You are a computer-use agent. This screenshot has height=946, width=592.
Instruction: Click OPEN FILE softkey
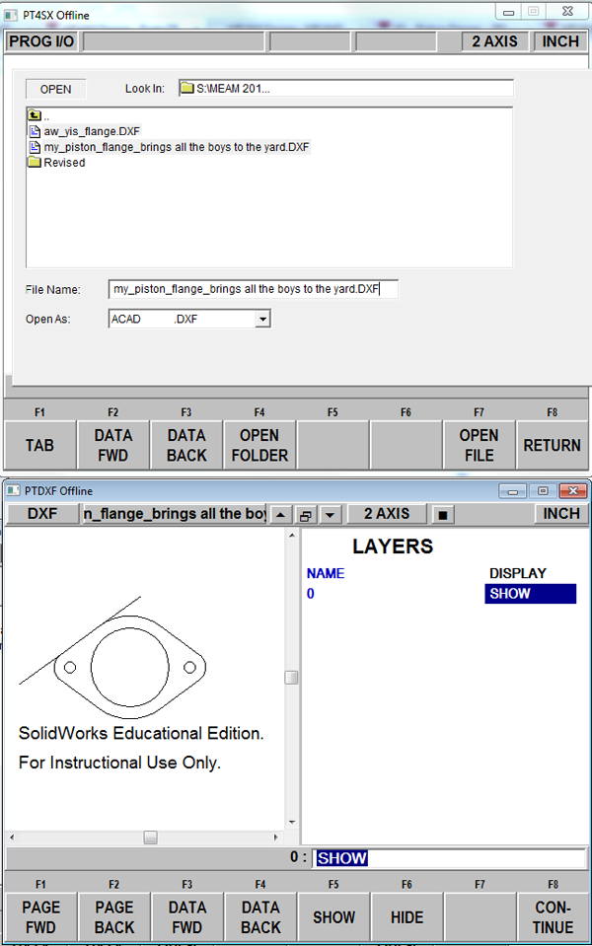(480, 445)
